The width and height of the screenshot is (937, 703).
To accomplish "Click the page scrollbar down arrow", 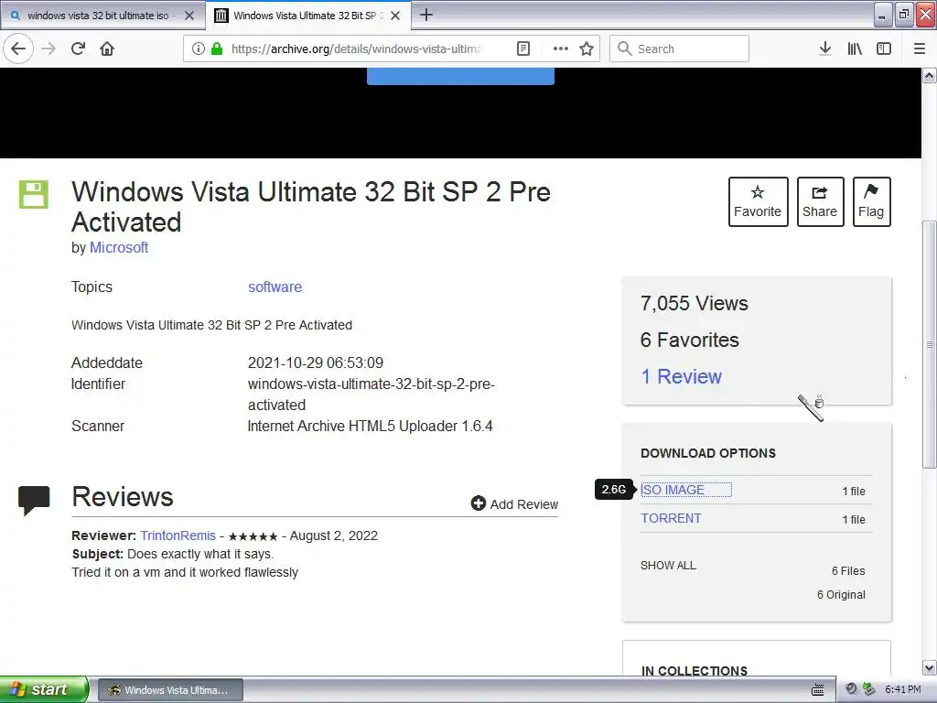I will click(x=930, y=667).
